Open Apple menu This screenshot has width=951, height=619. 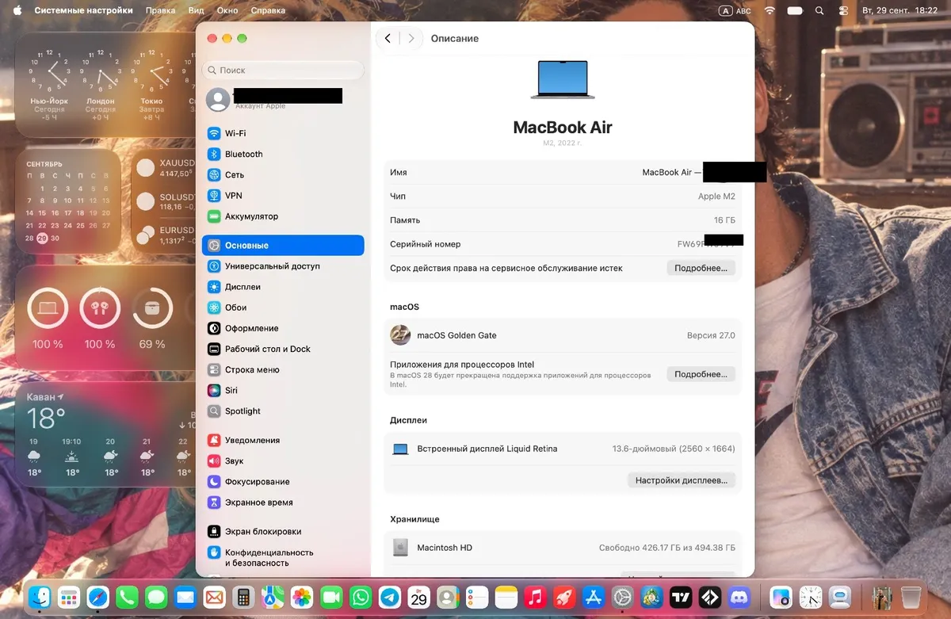17,10
